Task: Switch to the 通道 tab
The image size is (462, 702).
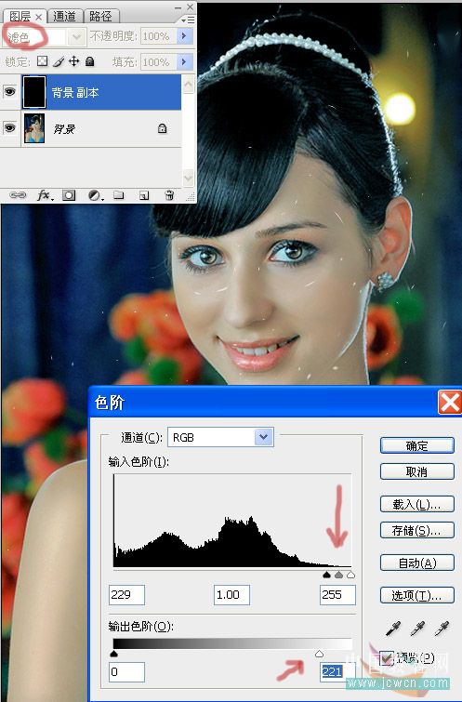Action: click(65, 17)
